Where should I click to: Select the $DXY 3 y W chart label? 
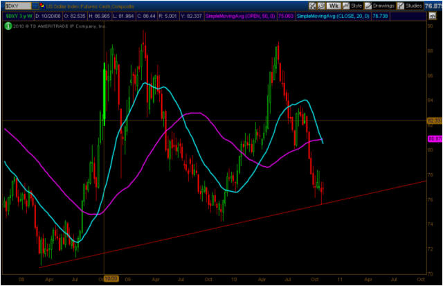[17, 16]
